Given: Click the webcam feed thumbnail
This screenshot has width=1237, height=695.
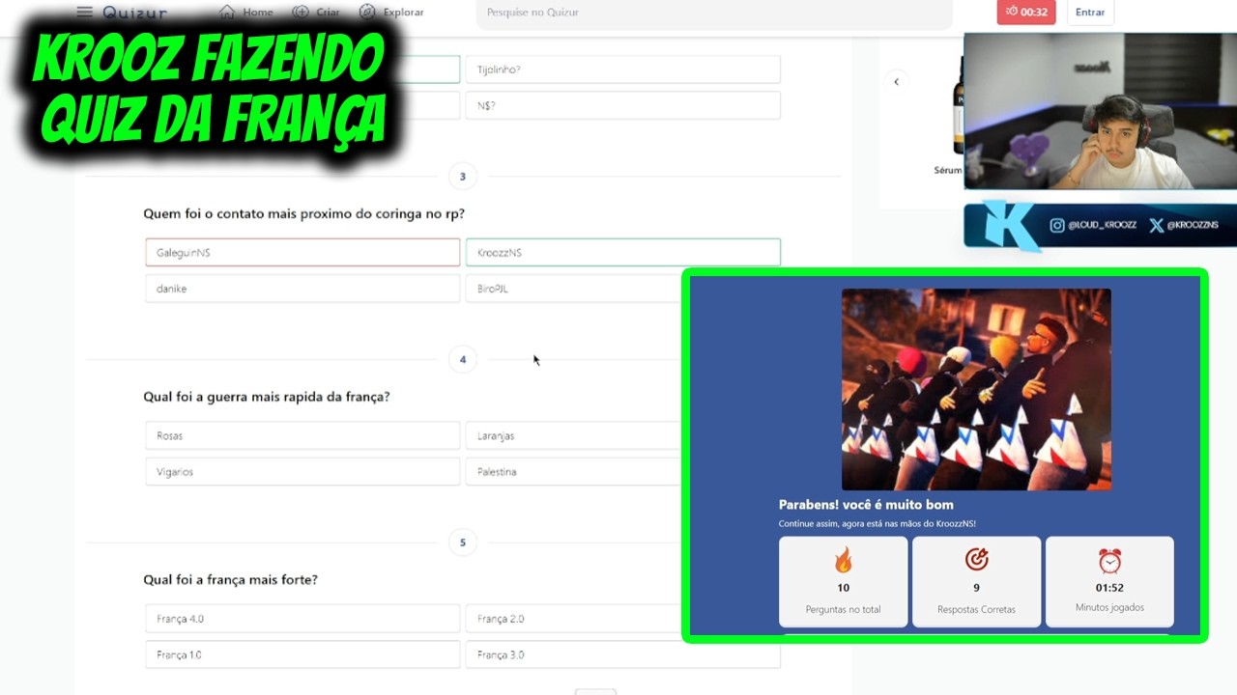Looking at the screenshot, I should pos(1101,112).
